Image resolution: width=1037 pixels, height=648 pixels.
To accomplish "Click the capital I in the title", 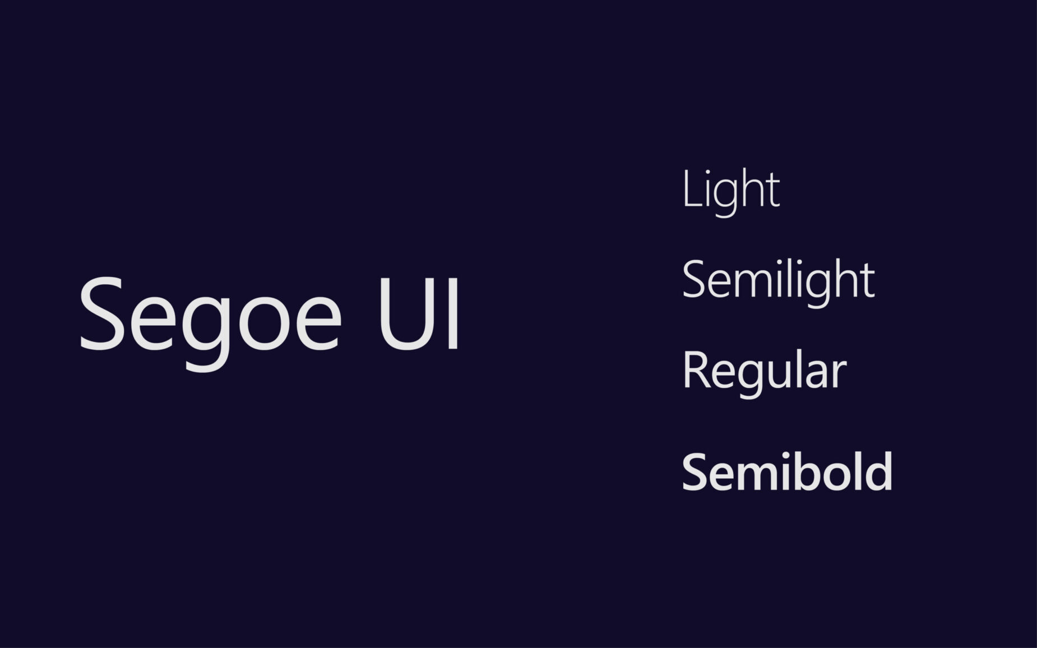I will click(x=454, y=313).
